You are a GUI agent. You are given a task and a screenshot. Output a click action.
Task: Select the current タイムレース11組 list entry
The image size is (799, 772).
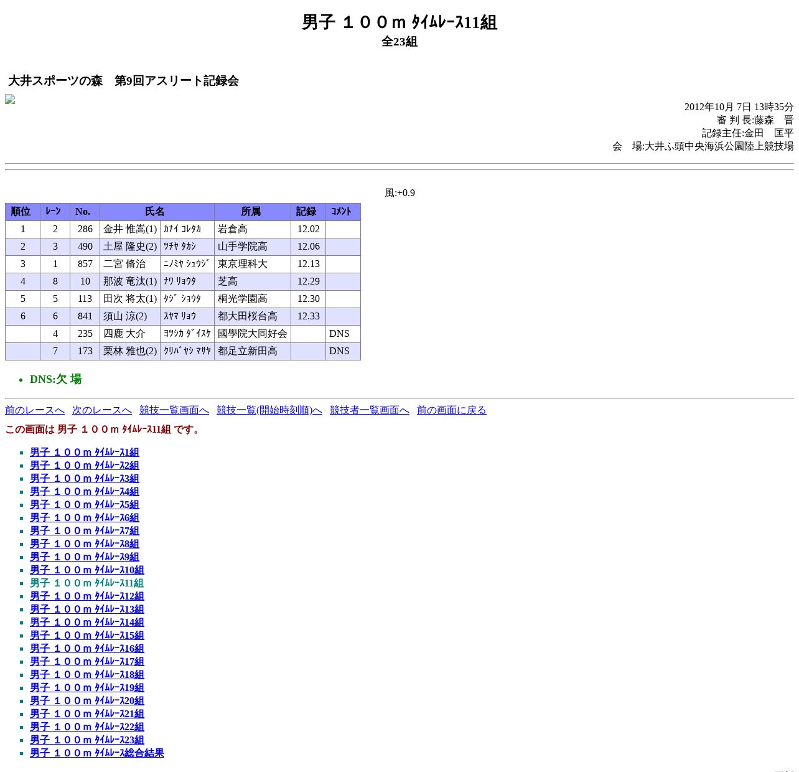click(x=87, y=583)
